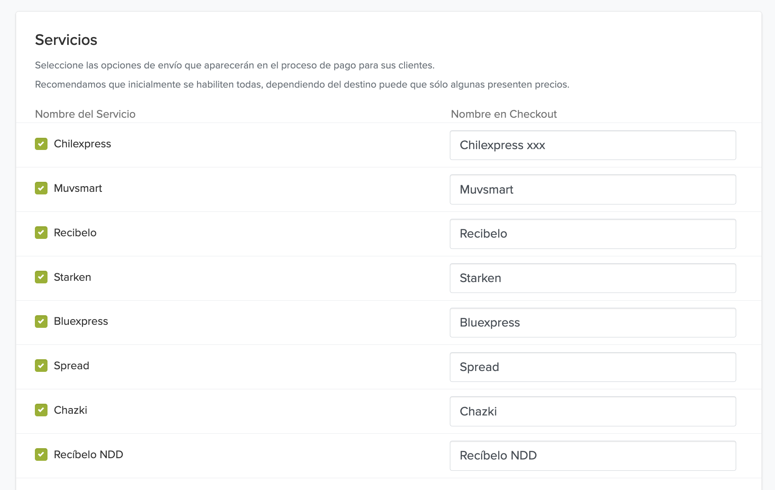The image size is (775, 490).
Task: Click the Chazki checkout name input
Action: tap(593, 412)
